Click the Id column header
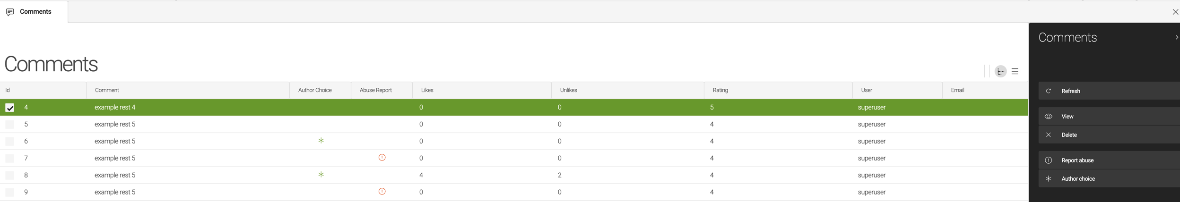The image size is (1180, 202). 8,90
